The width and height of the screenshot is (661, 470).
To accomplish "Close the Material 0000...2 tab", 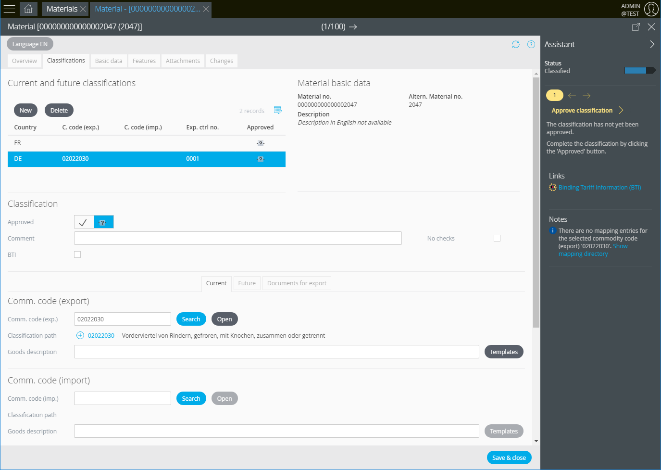I will [206, 9].
